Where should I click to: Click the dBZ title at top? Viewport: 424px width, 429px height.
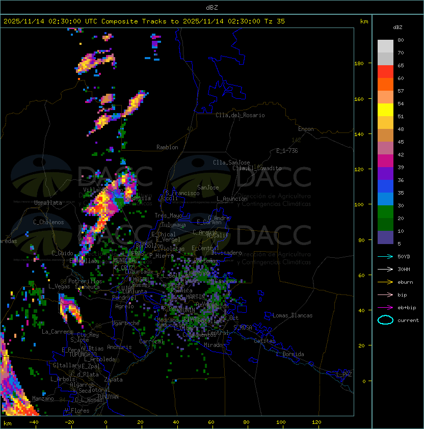pyautogui.click(x=212, y=7)
